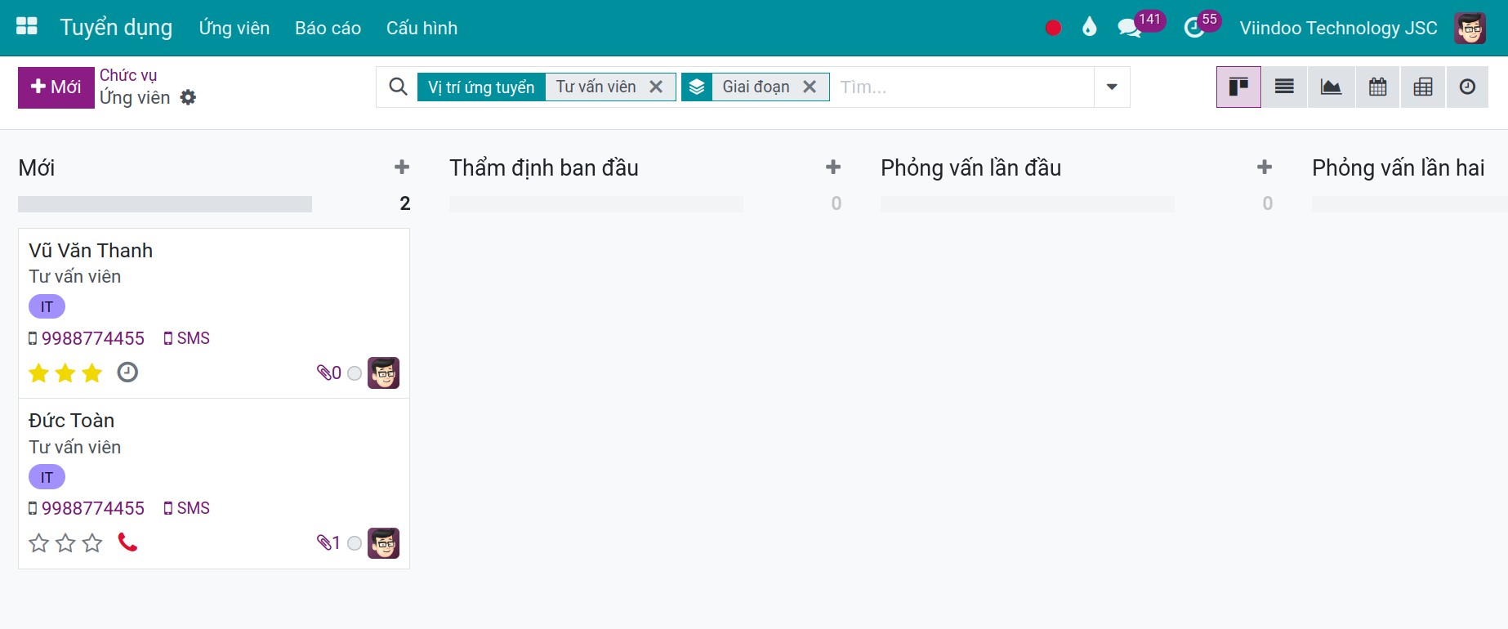Open the main apps menu grid icon
This screenshot has width=1508, height=629.
(27, 27)
